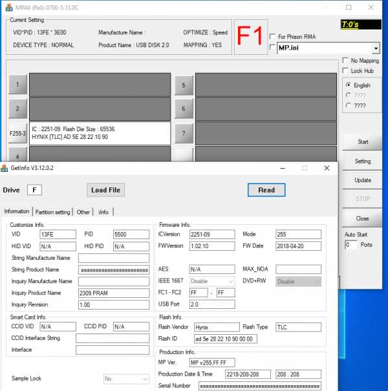Click port button 7
The image size is (388, 391).
184,133
